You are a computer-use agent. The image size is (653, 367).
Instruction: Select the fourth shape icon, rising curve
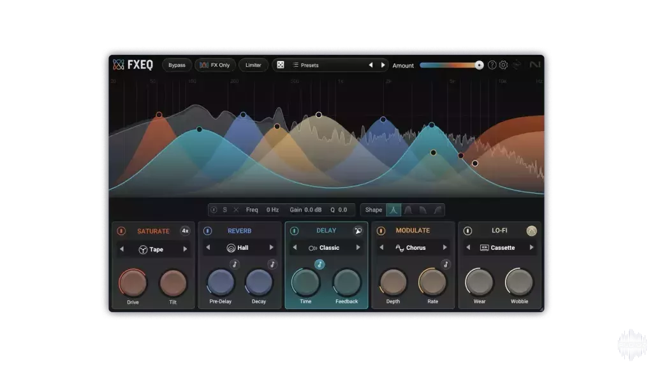click(x=437, y=210)
